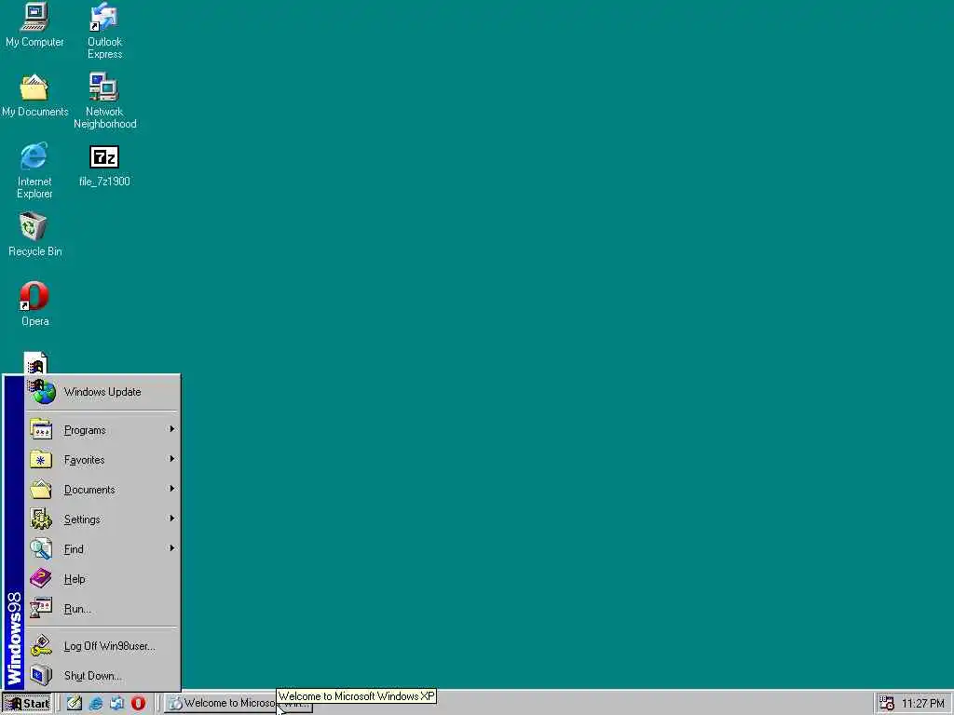Click the Settings label in Start menu
Image resolution: width=954 pixels, height=715 pixels.
tap(82, 519)
